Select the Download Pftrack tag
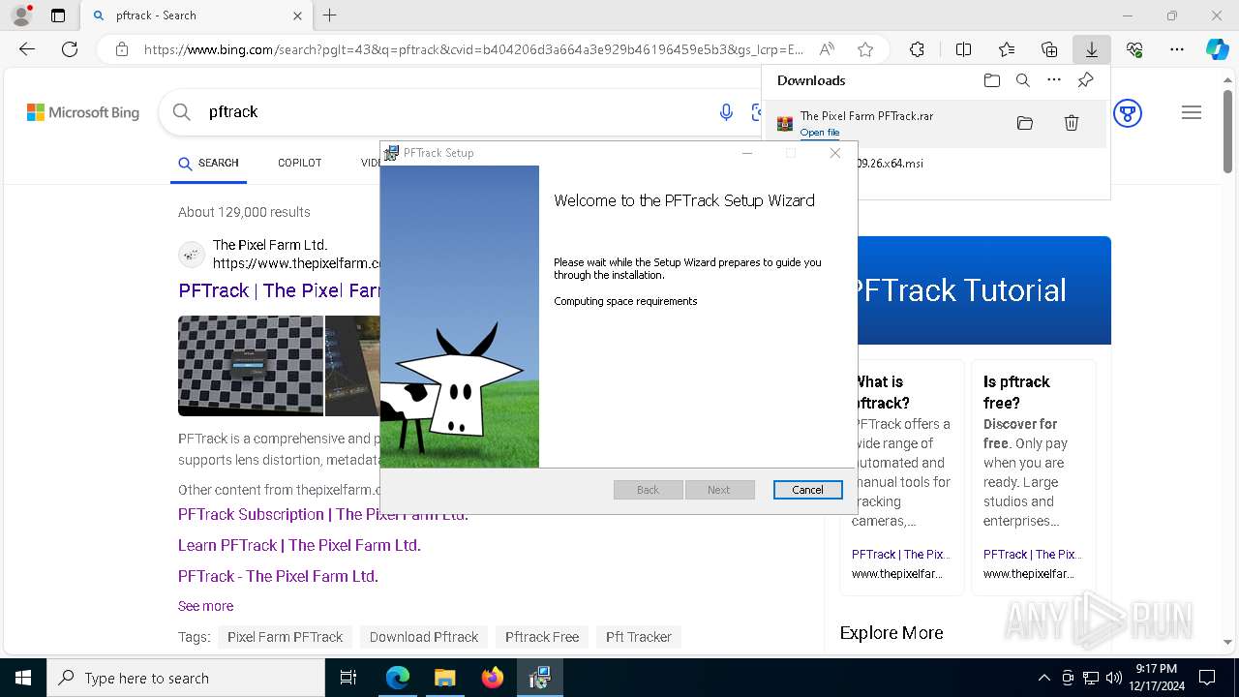Viewport: 1239px width, 697px height. point(424,637)
